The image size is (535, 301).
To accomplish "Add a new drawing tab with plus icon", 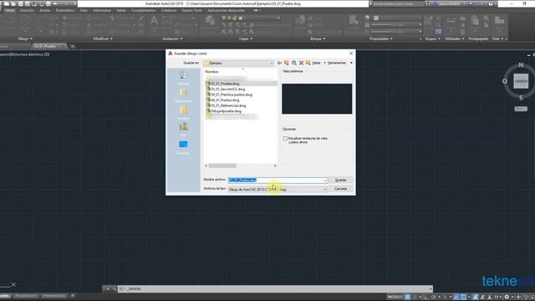I will coord(73,46).
